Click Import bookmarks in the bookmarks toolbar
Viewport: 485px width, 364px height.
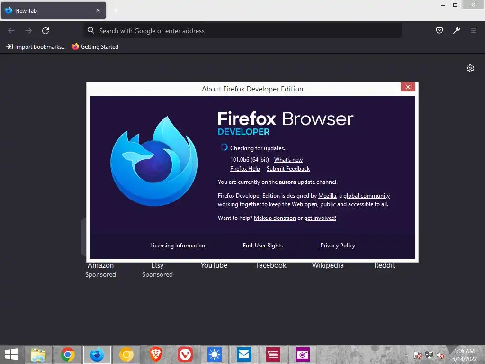(36, 47)
